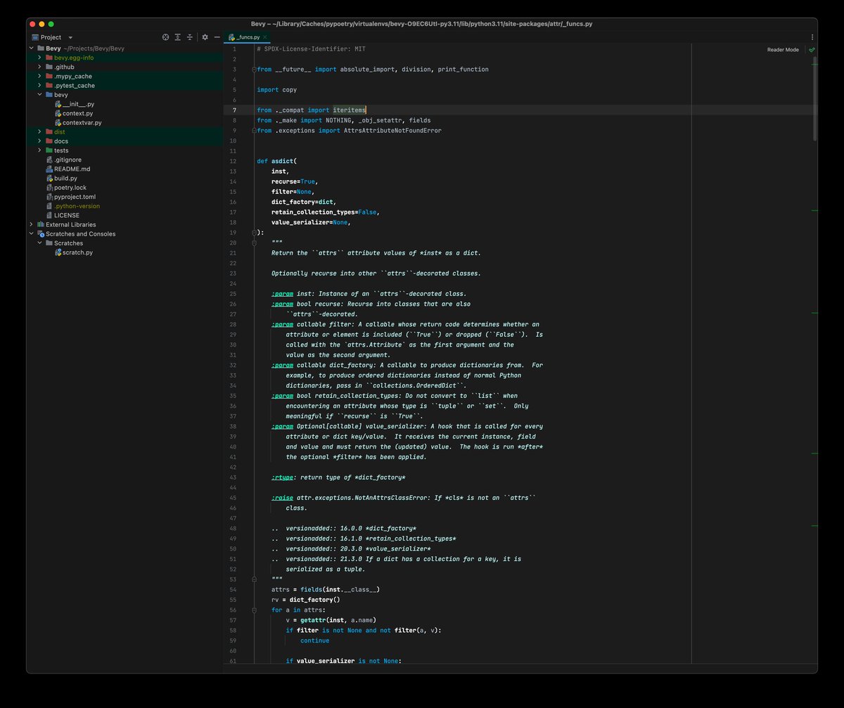Click 'iteritems' on line 7
The height and width of the screenshot is (708, 844).
click(x=350, y=110)
